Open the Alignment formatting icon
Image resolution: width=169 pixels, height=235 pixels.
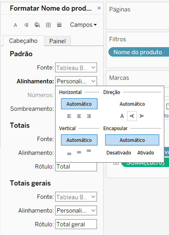pyautogui.click(x=26, y=25)
